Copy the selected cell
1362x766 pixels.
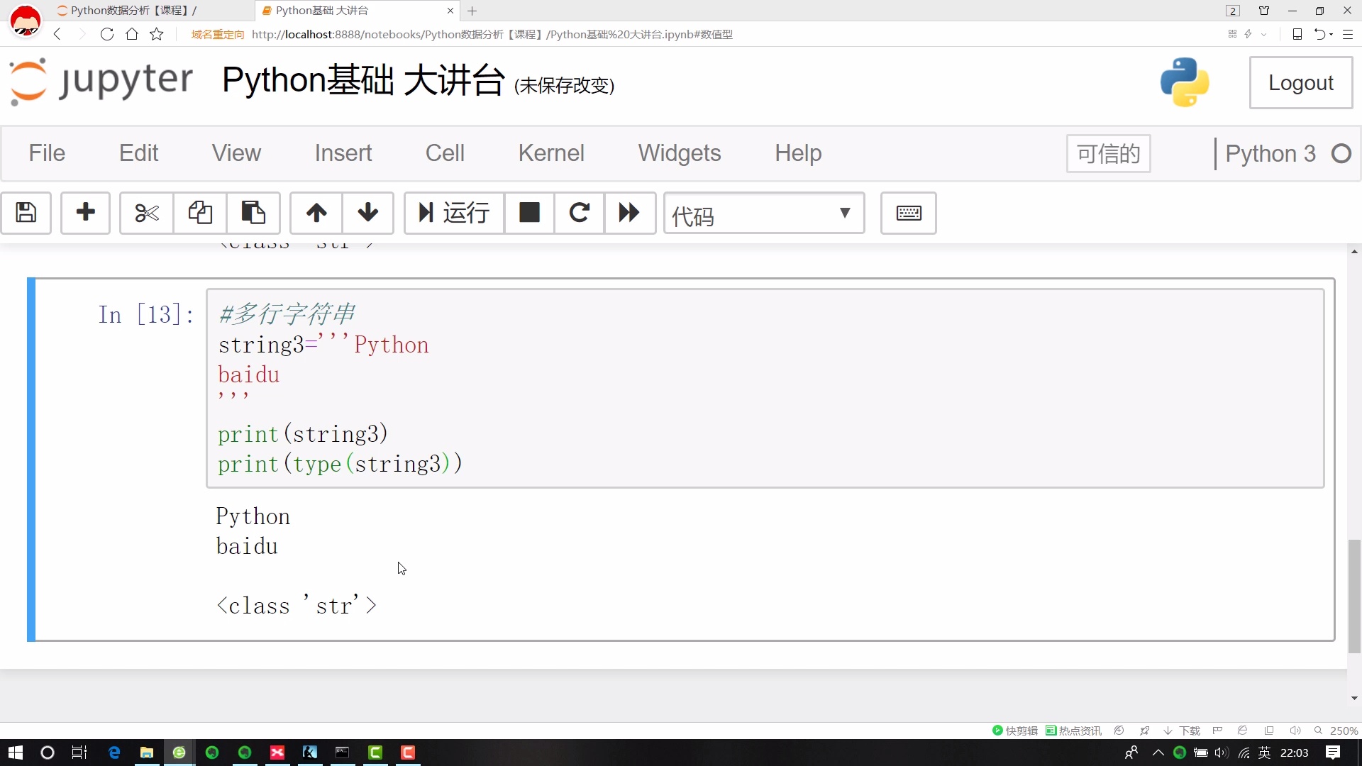point(199,213)
